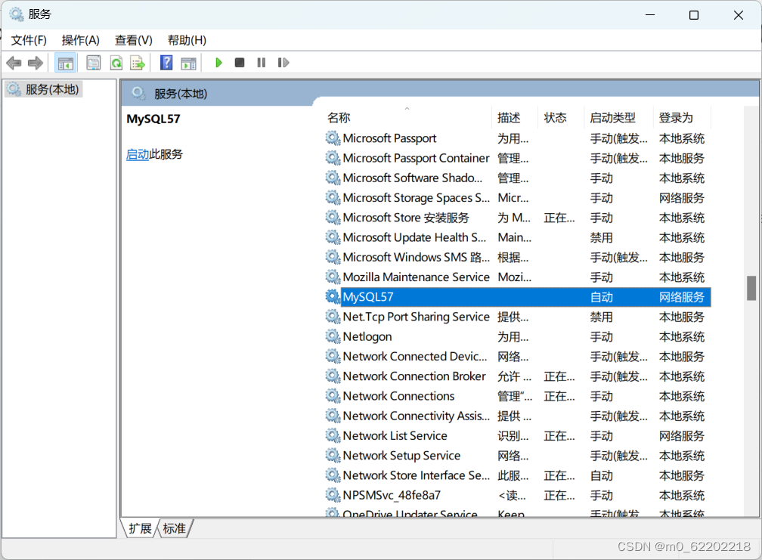Select Mozilla Maintenance Service row
The height and width of the screenshot is (560, 762).
pos(518,277)
